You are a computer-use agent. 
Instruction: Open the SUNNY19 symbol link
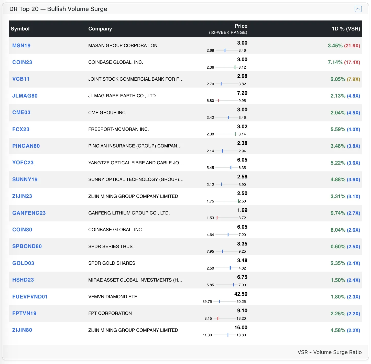[25, 179]
